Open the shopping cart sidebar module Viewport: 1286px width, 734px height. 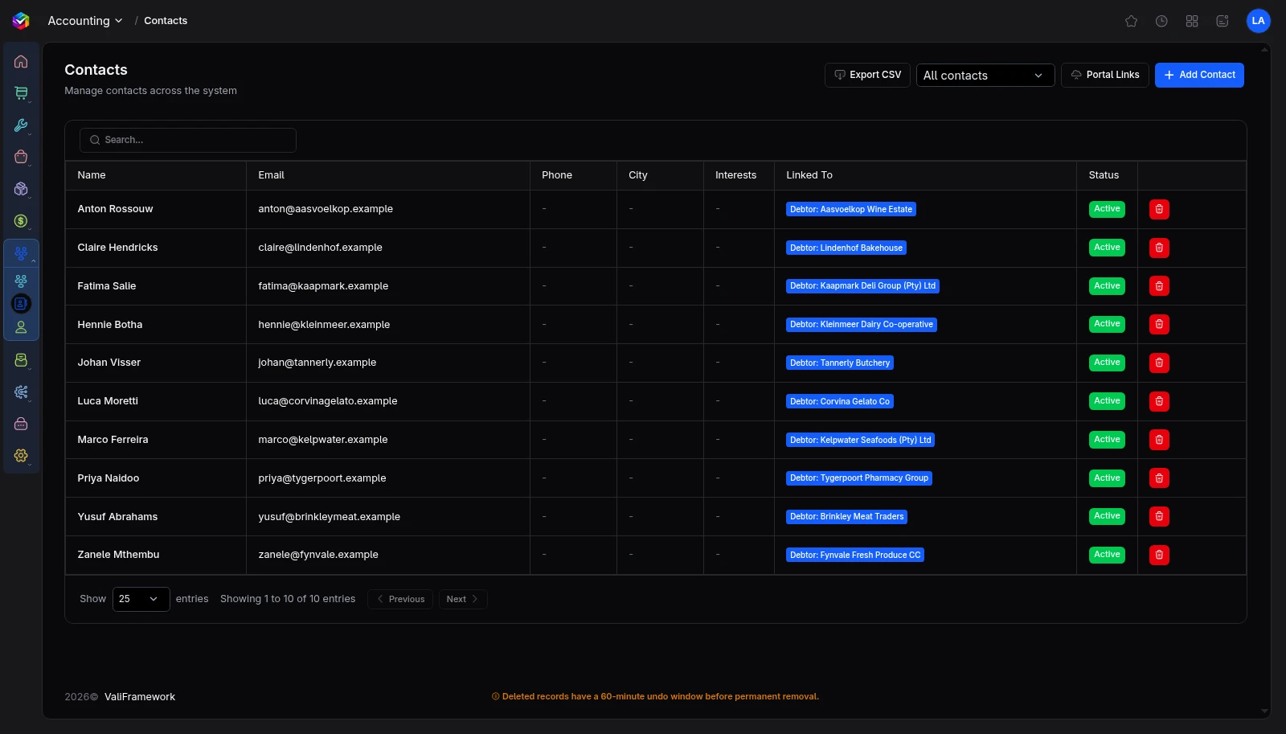21,93
